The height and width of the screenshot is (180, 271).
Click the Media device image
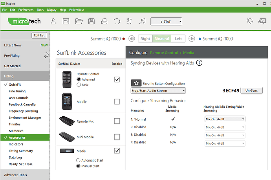tap(67, 151)
